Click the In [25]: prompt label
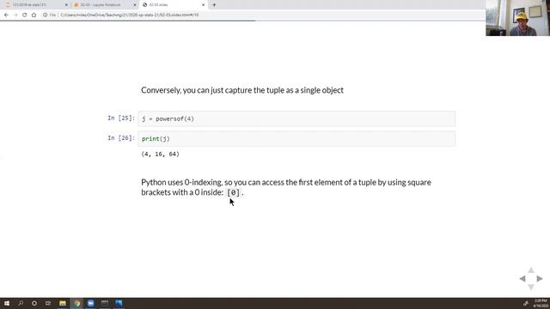 coord(121,118)
